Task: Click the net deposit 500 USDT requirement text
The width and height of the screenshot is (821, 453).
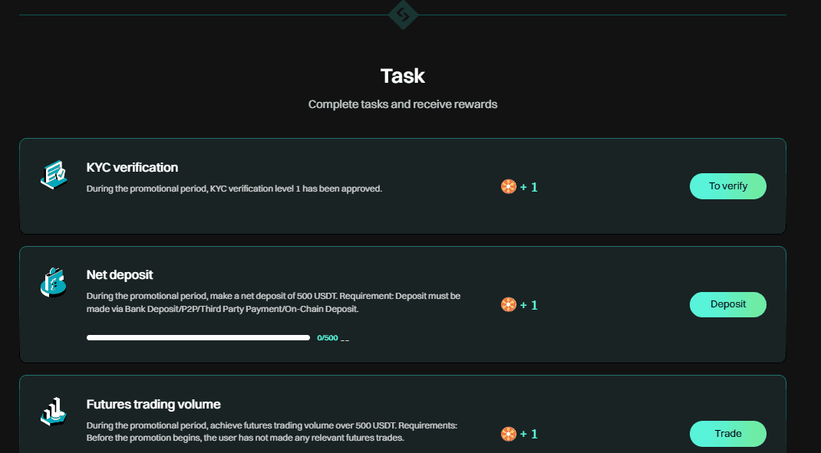Action: (273, 302)
